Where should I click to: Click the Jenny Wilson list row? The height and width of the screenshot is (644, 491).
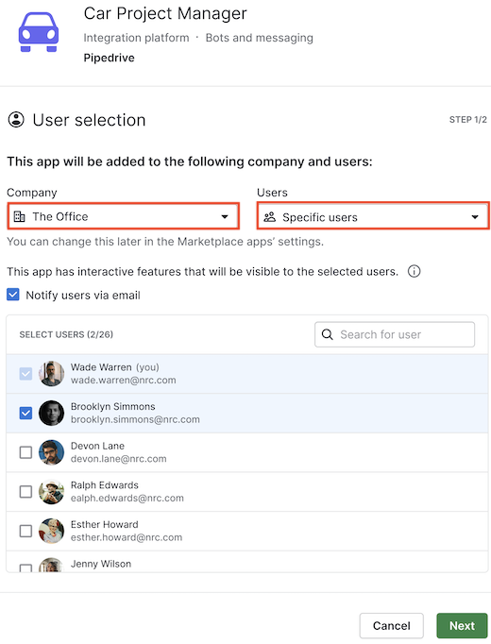(x=246, y=562)
